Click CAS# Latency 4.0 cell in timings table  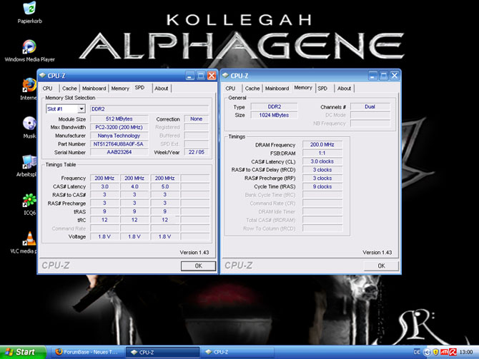[x=134, y=186]
